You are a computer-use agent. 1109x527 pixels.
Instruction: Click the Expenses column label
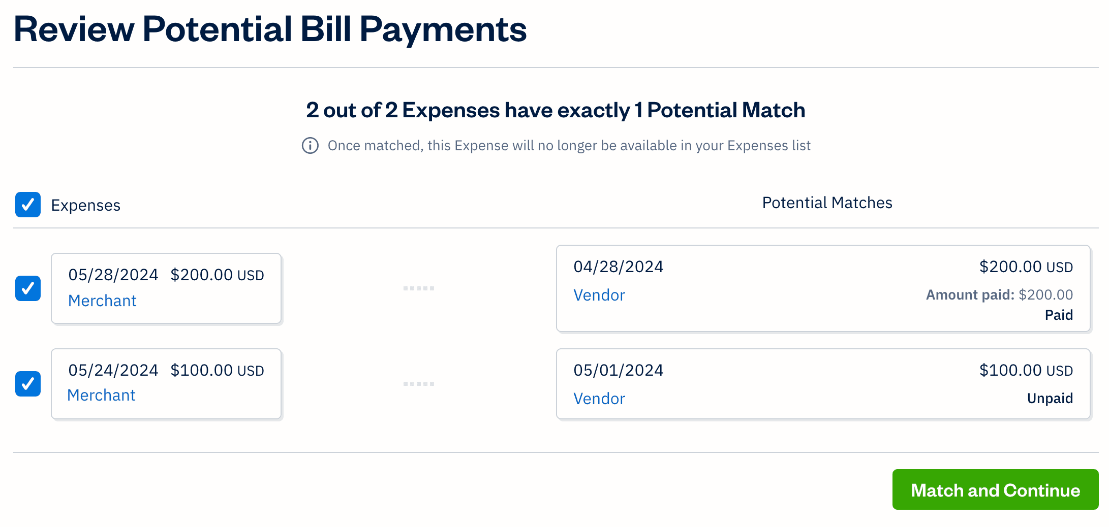click(x=85, y=205)
